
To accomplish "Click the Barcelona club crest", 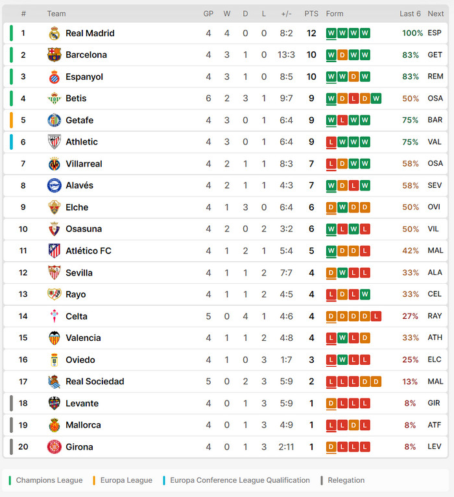I will [54, 55].
